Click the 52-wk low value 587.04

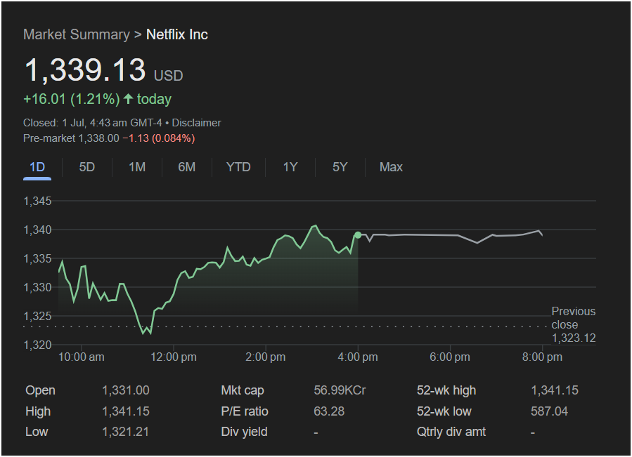coord(549,411)
